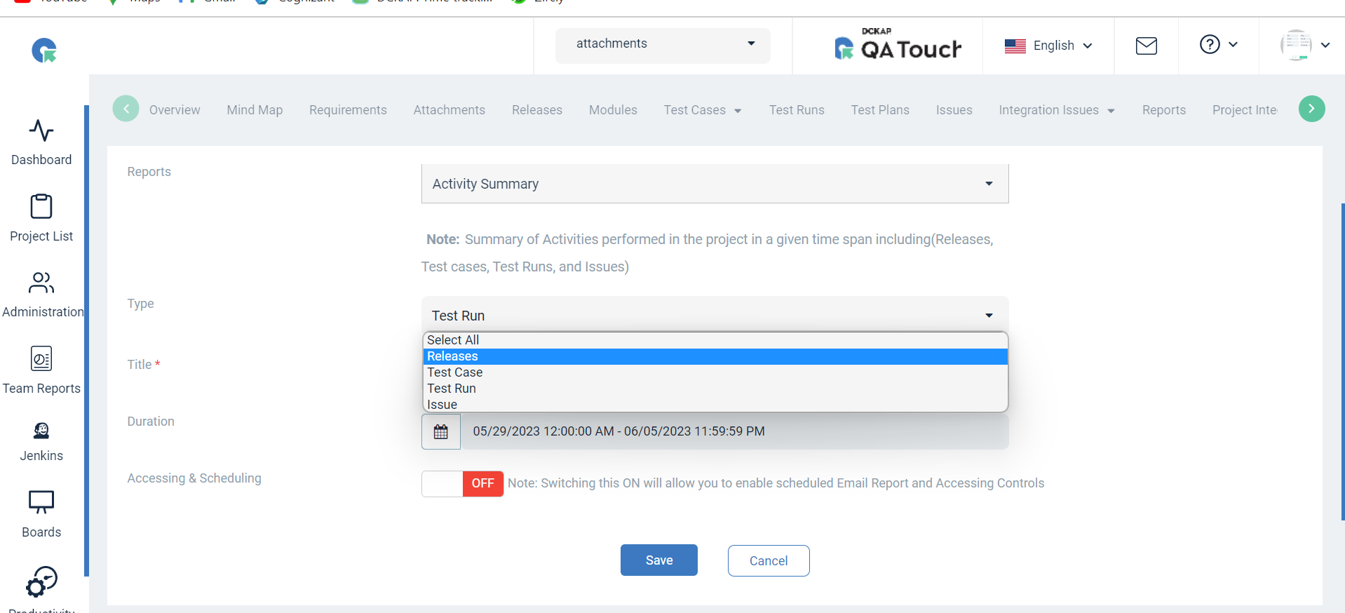1345x613 pixels.
Task: Click the Save button
Action: tap(659, 560)
